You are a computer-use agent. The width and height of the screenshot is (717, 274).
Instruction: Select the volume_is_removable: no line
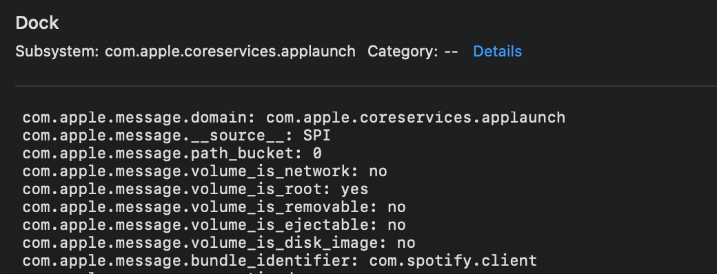(214, 207)
